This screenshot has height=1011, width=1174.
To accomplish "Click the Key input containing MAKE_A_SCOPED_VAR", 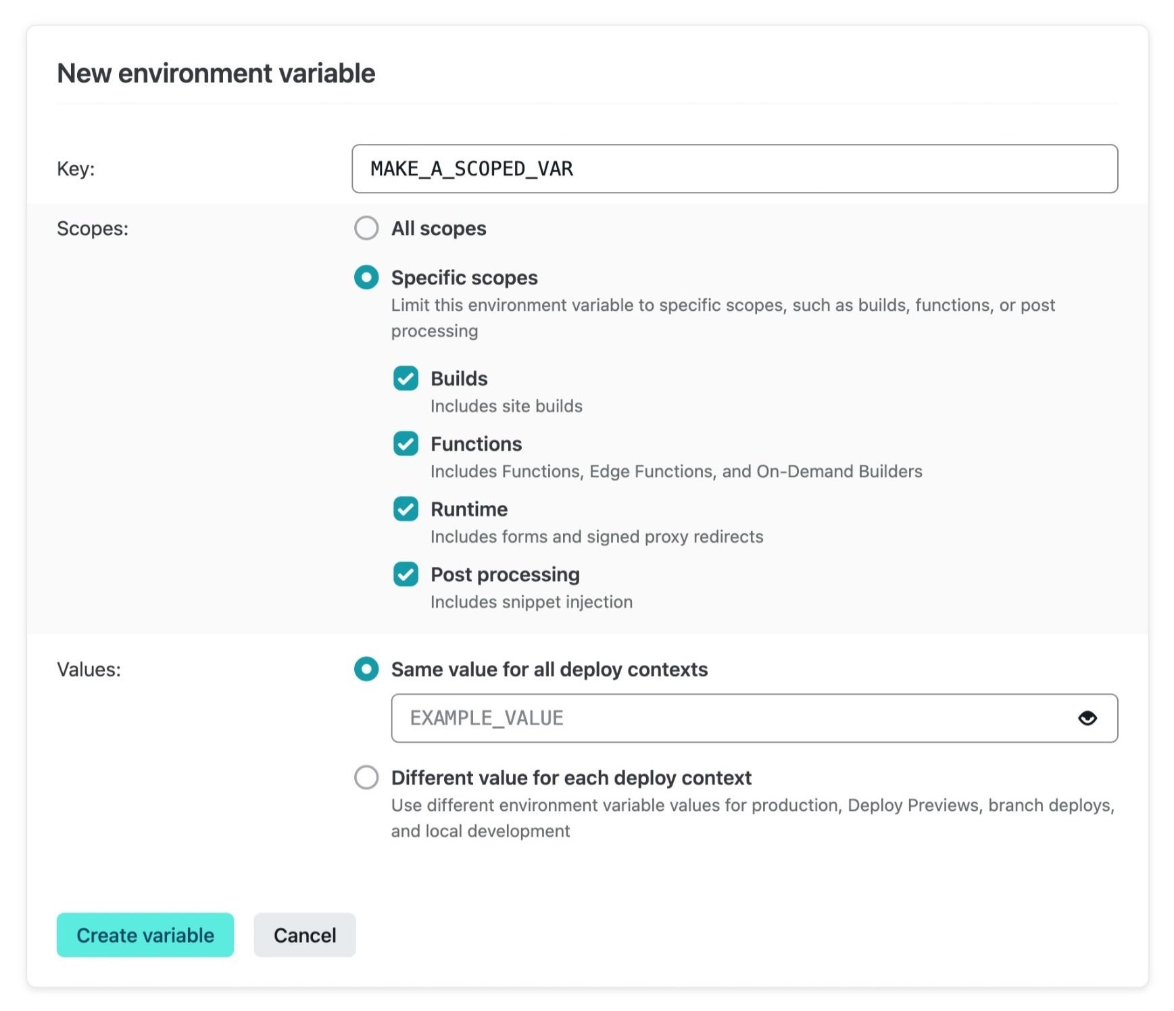I will (734, 169).
